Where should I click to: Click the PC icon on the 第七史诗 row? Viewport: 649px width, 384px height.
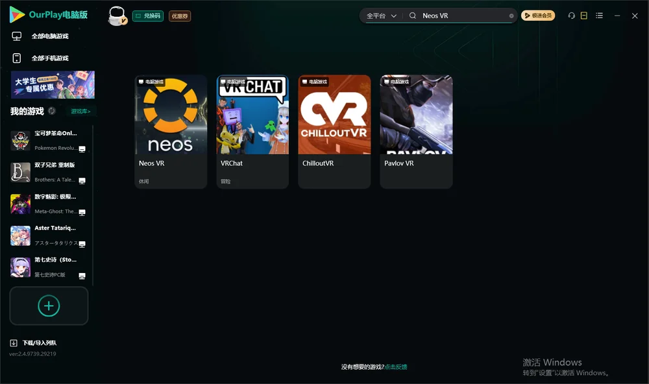tap(82, 276)
